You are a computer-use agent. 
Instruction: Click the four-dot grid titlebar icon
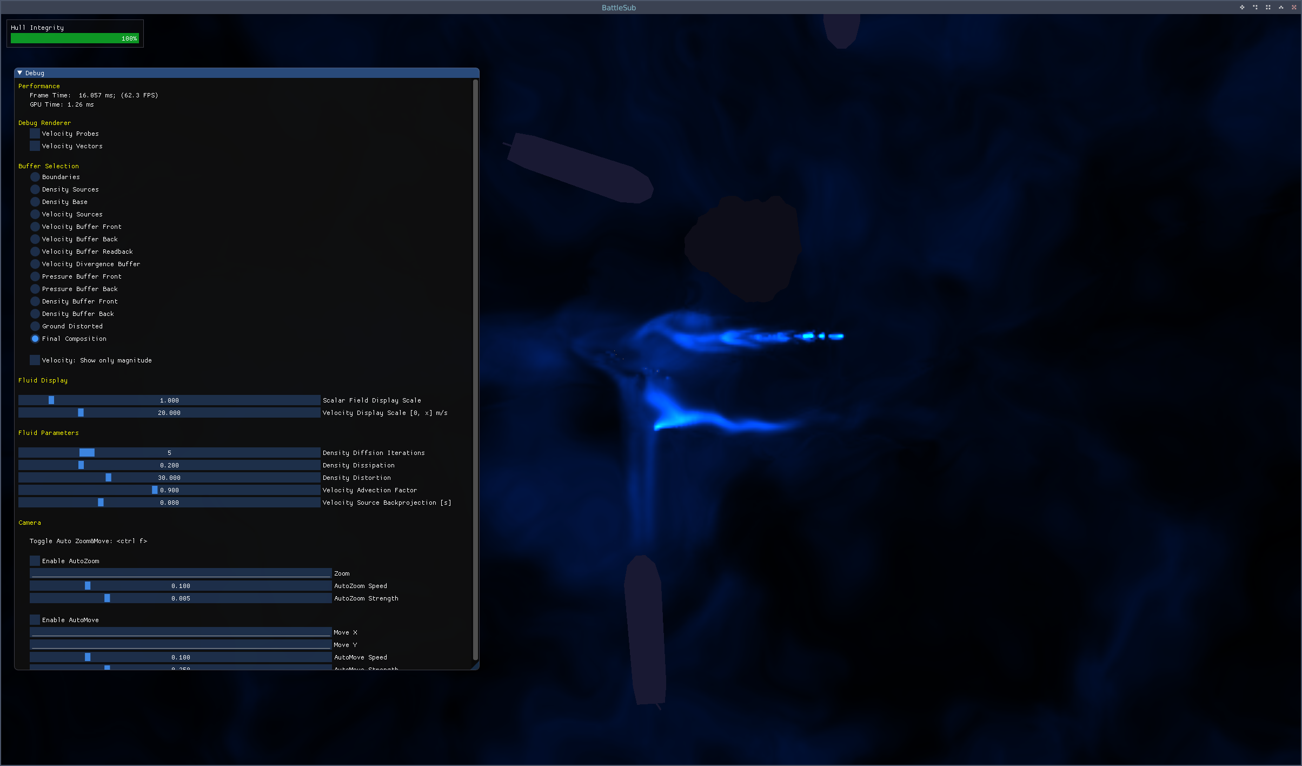pos(1268,8)
